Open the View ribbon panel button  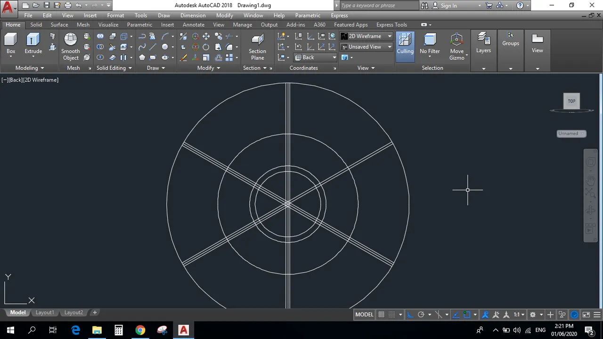pos(538,42)
